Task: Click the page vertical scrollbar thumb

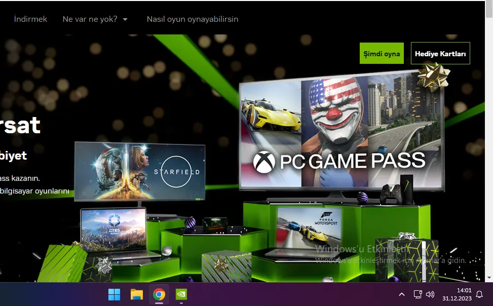Action: 489,10
